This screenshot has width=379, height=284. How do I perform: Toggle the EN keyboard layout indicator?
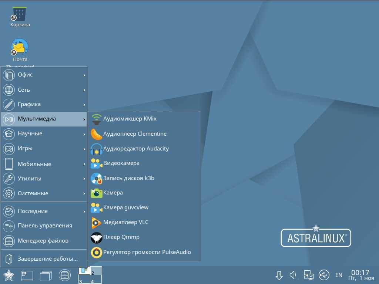point(339,275)
